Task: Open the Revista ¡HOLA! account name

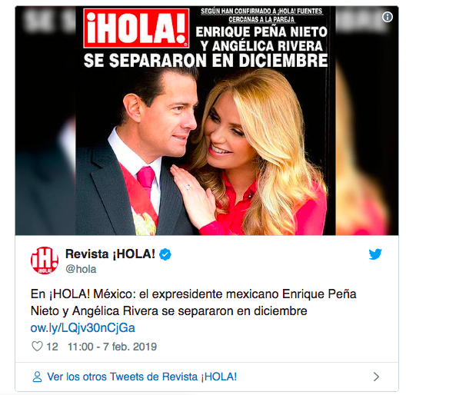Action: coord(110,254)
